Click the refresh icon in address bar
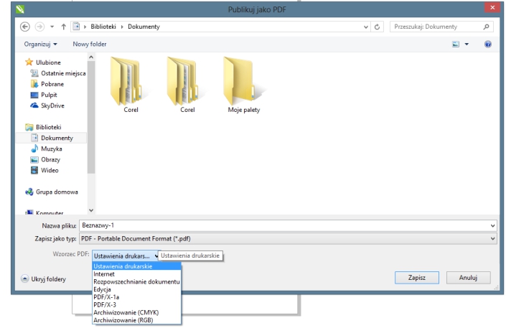 (x=379, y=27)
